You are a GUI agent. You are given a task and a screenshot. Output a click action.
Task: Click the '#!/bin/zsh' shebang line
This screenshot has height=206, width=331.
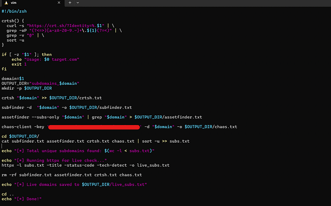click(14, 11)
